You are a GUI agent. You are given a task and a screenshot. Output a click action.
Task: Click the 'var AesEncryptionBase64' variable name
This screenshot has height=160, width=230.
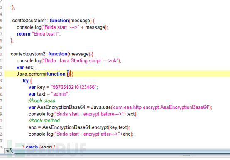pos(61,107)
